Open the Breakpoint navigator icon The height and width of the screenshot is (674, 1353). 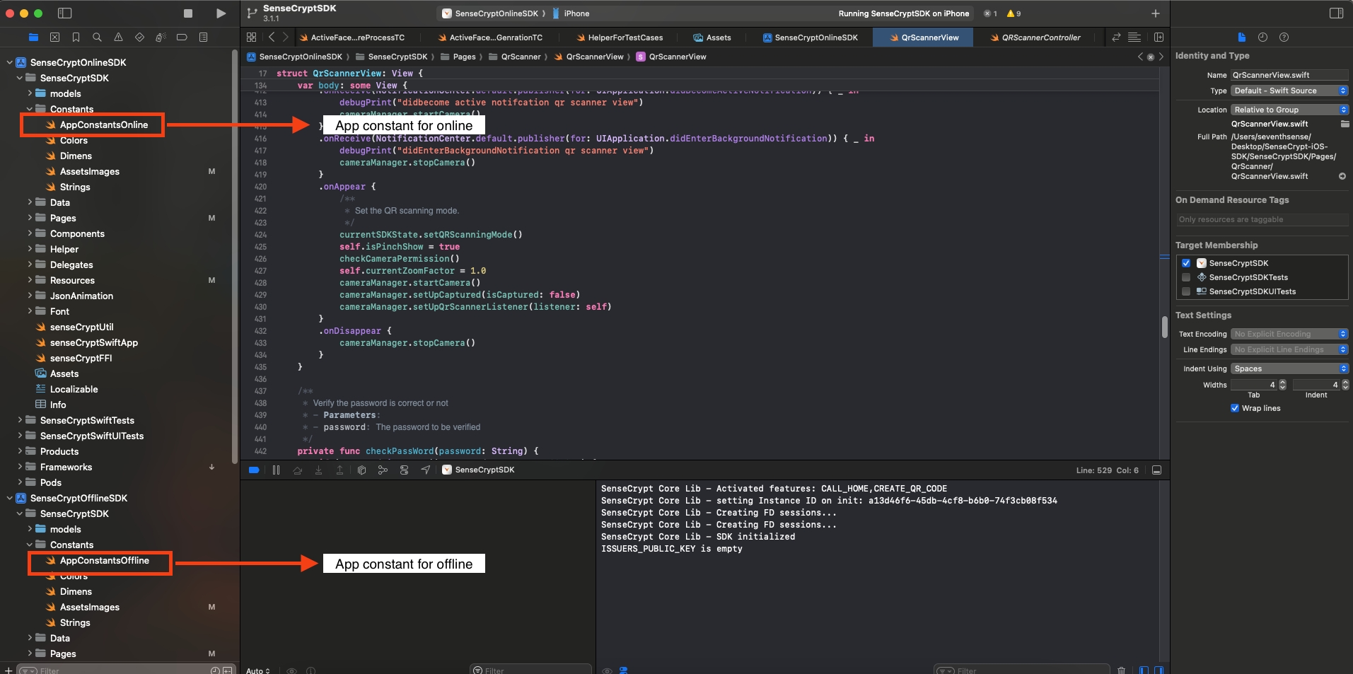click(x=182, y=37)
